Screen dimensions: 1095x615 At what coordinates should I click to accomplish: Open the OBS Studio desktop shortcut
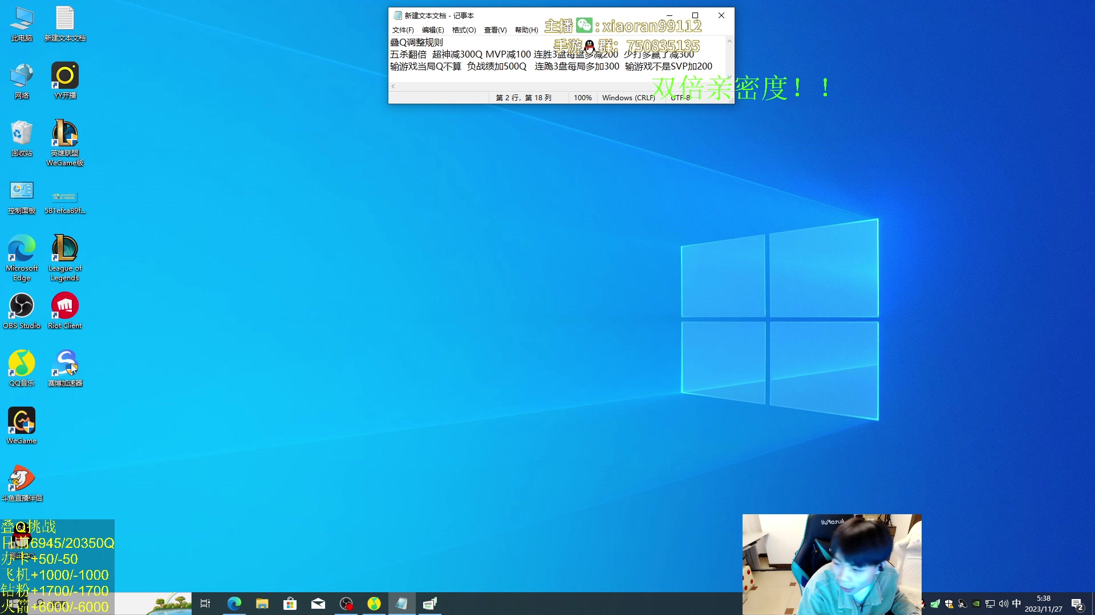pos(22,311)
